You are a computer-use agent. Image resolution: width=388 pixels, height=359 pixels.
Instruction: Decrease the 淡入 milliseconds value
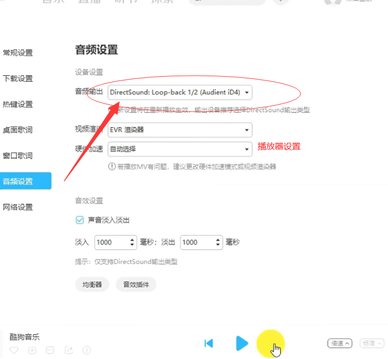[x=132, y=245]
